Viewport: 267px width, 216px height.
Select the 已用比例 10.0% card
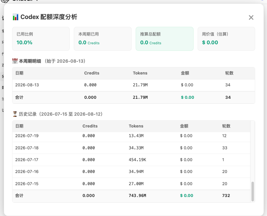(x=41, y=39)
